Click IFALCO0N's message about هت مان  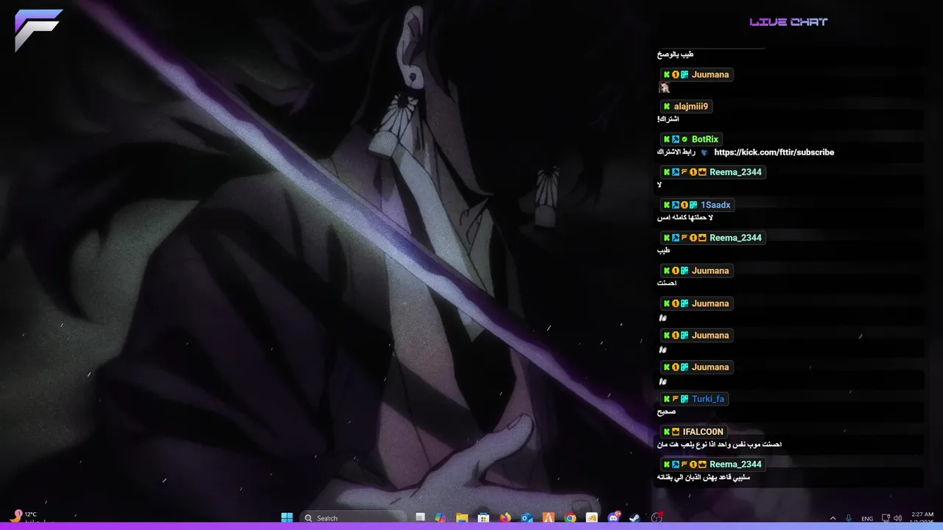tap(719, 445)
